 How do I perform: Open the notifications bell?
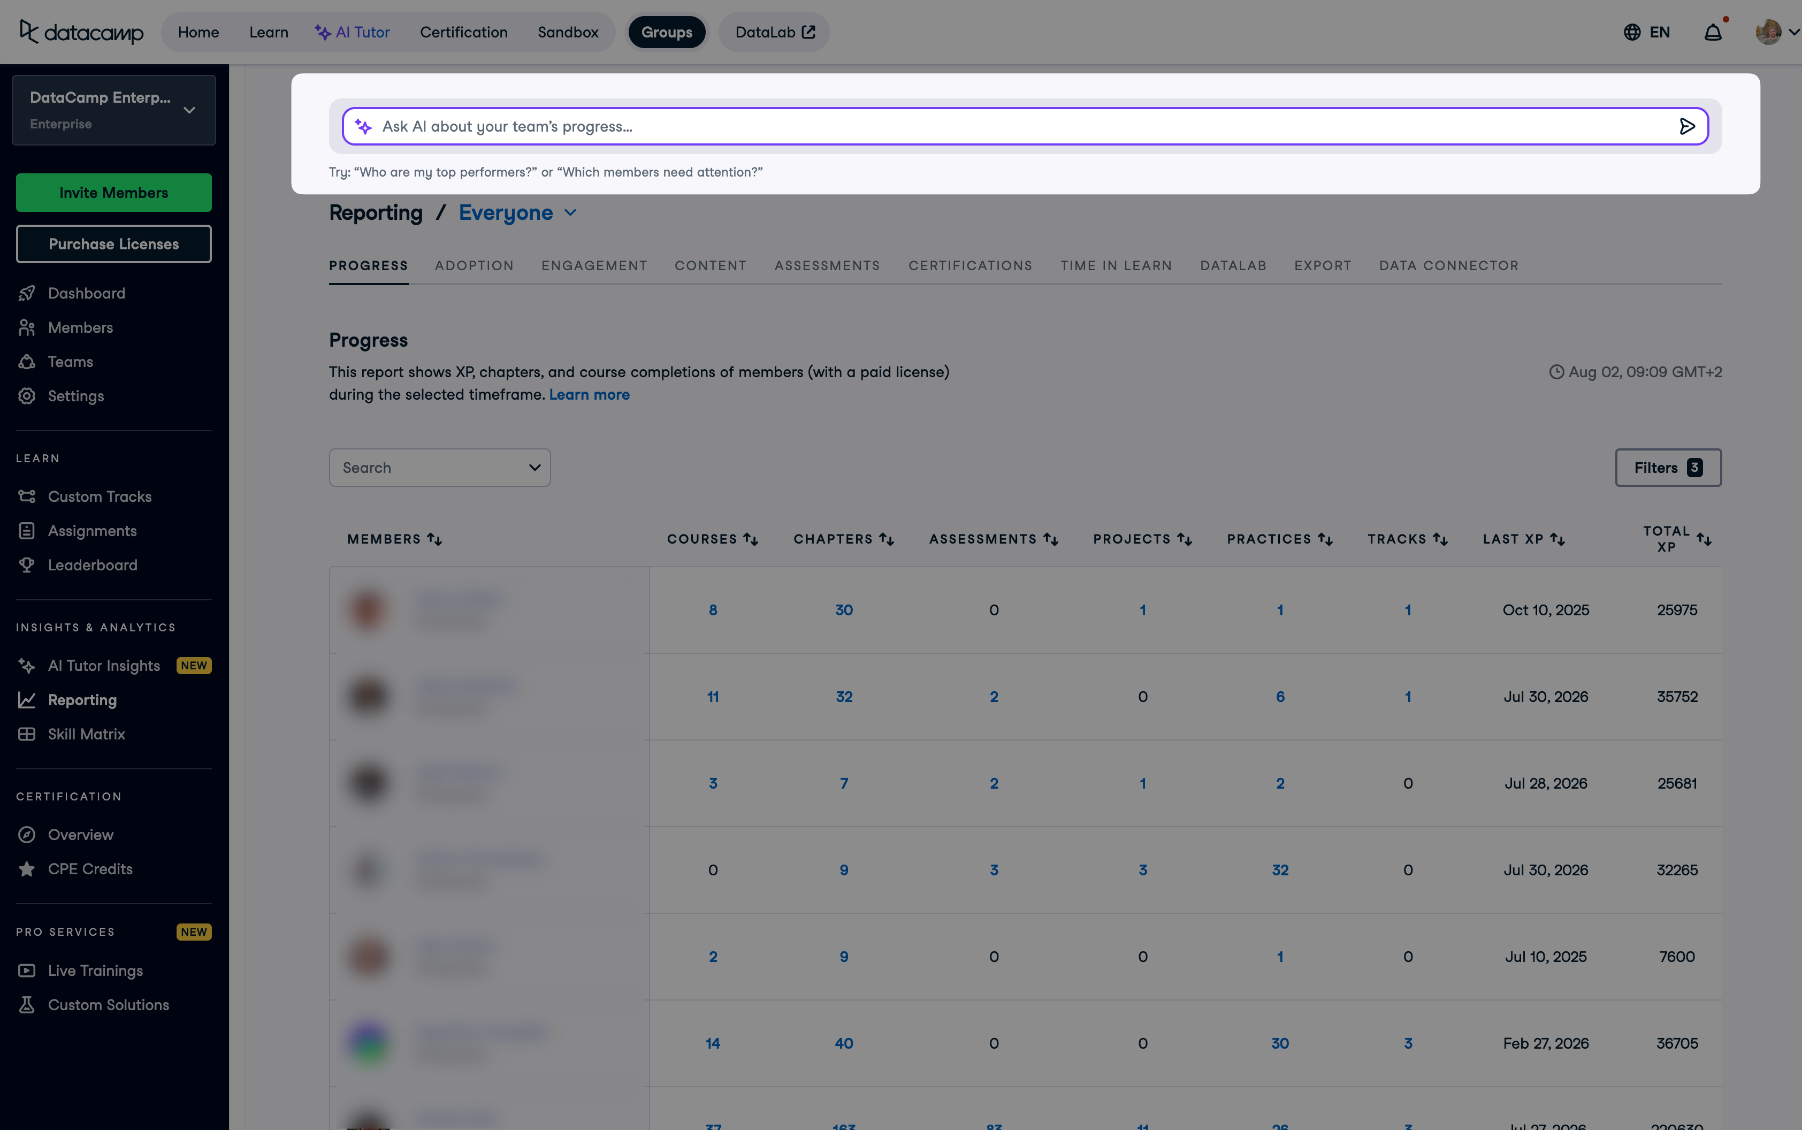point(1713,32)
